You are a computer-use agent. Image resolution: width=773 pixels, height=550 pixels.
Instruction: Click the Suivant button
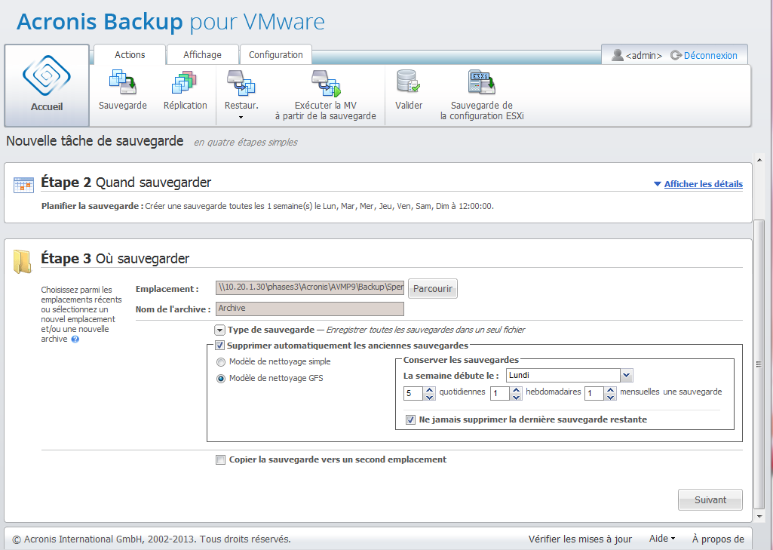tap(710, 499)
